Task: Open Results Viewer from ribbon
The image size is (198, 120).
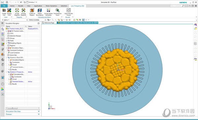Action: tap(69, 12)
